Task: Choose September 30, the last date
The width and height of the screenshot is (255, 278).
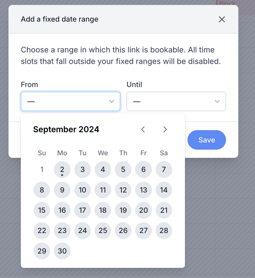Action: coord(62,251)
